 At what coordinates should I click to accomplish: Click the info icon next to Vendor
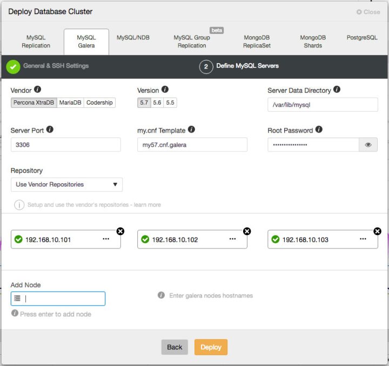(x=38, y=90)
